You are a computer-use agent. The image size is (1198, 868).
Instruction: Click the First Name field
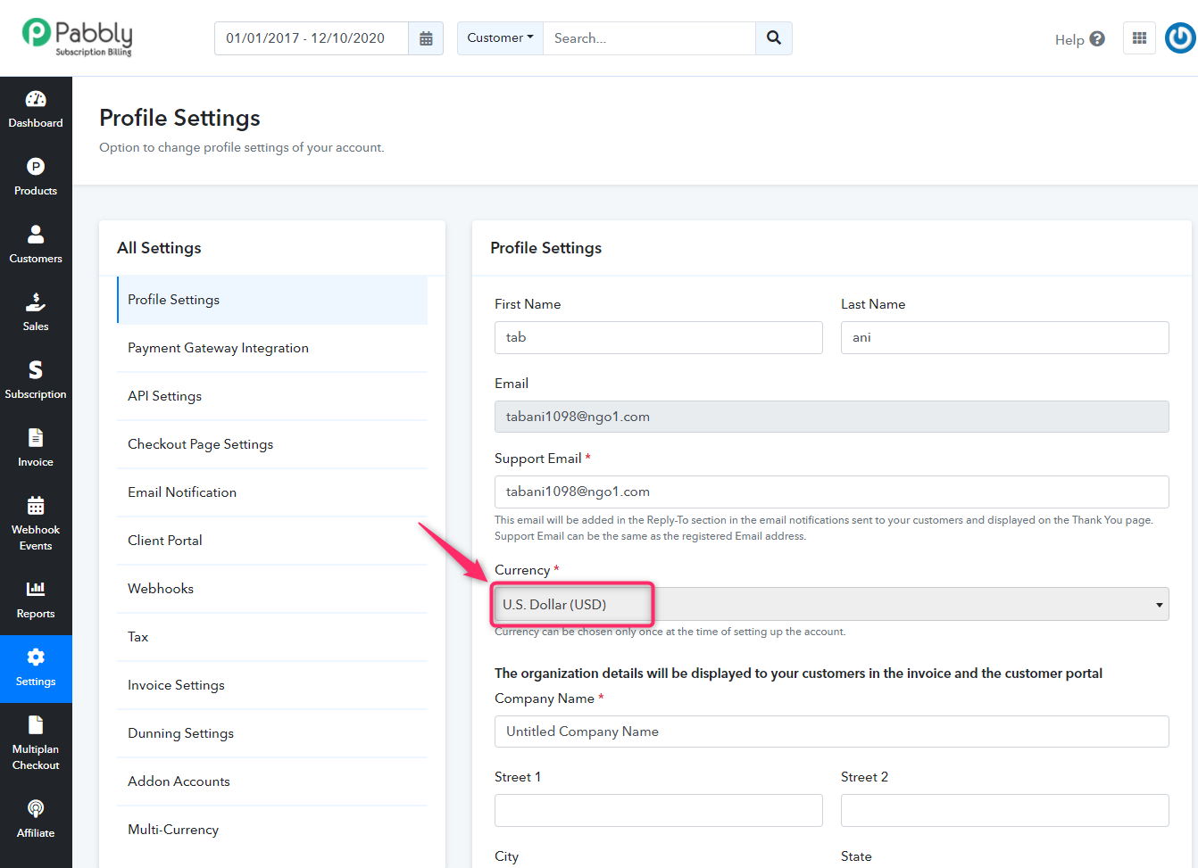point(659,337)
